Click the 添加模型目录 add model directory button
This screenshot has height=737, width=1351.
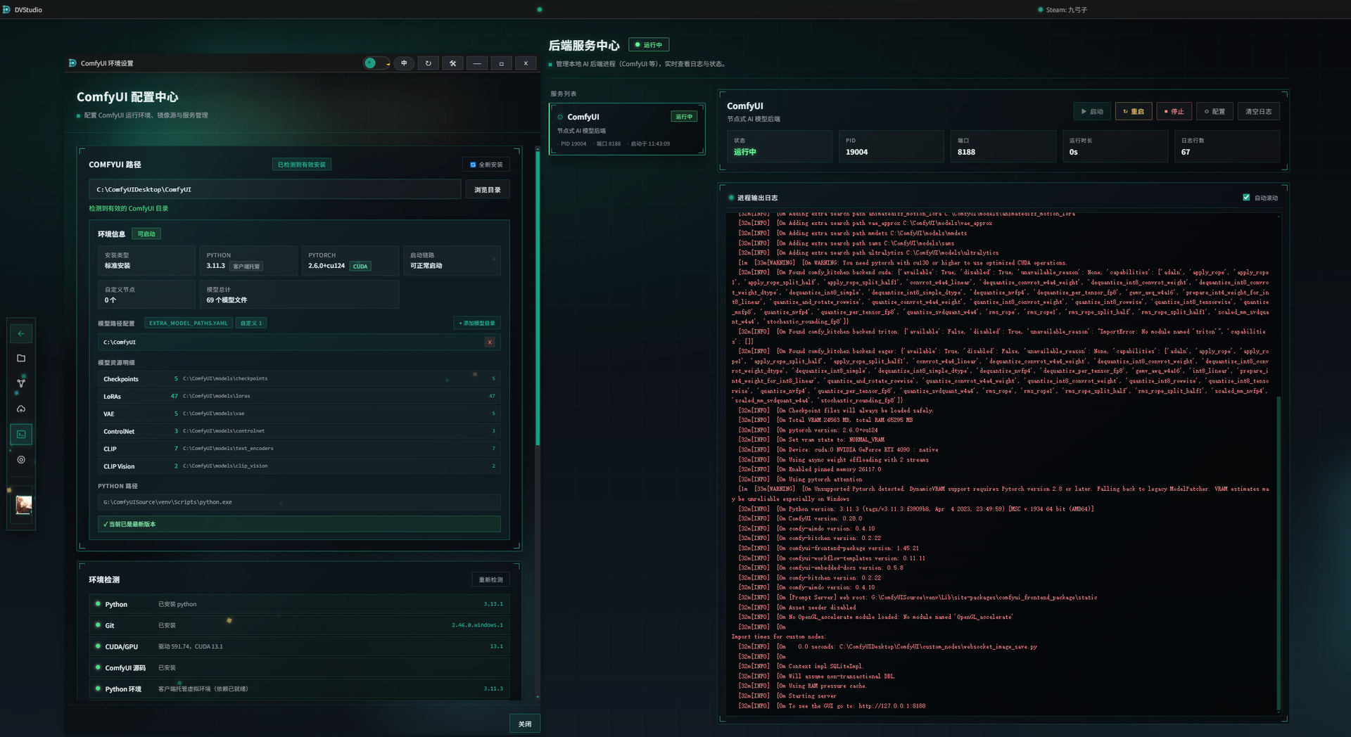click(477, 323)
